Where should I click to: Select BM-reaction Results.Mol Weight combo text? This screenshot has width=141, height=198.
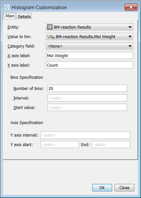coord(85,37)
